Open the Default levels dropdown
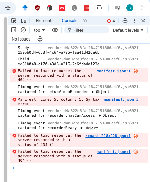 point(128,30)
